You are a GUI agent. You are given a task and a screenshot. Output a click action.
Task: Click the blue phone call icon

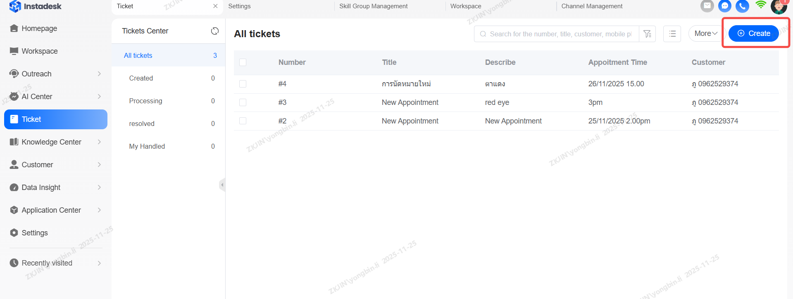click(x=742, y=6)
